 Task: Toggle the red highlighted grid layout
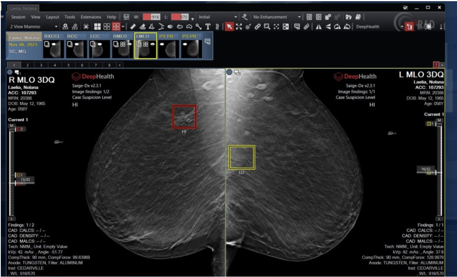[x=116, y=27]
